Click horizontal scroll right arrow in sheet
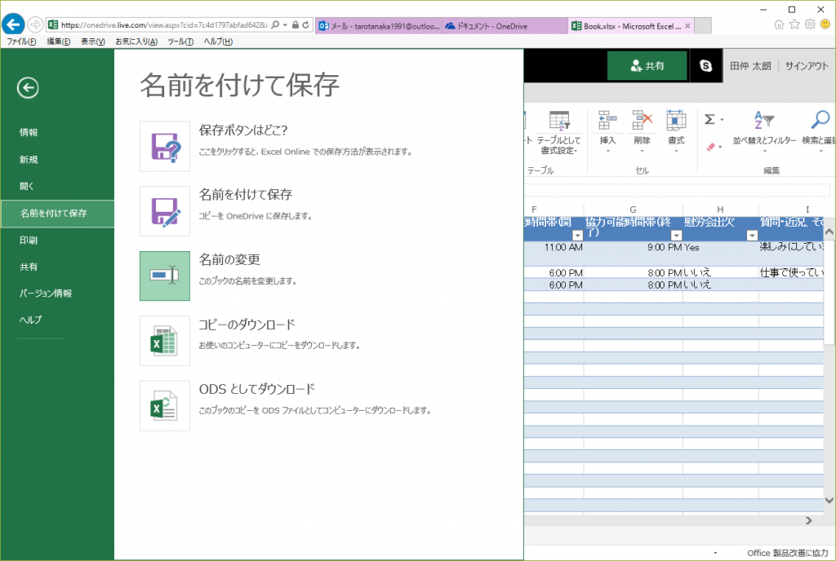 point(809,520)
